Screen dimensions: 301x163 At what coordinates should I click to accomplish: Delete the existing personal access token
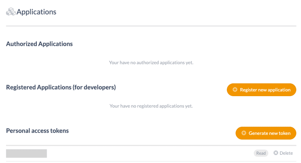(283, 153)
